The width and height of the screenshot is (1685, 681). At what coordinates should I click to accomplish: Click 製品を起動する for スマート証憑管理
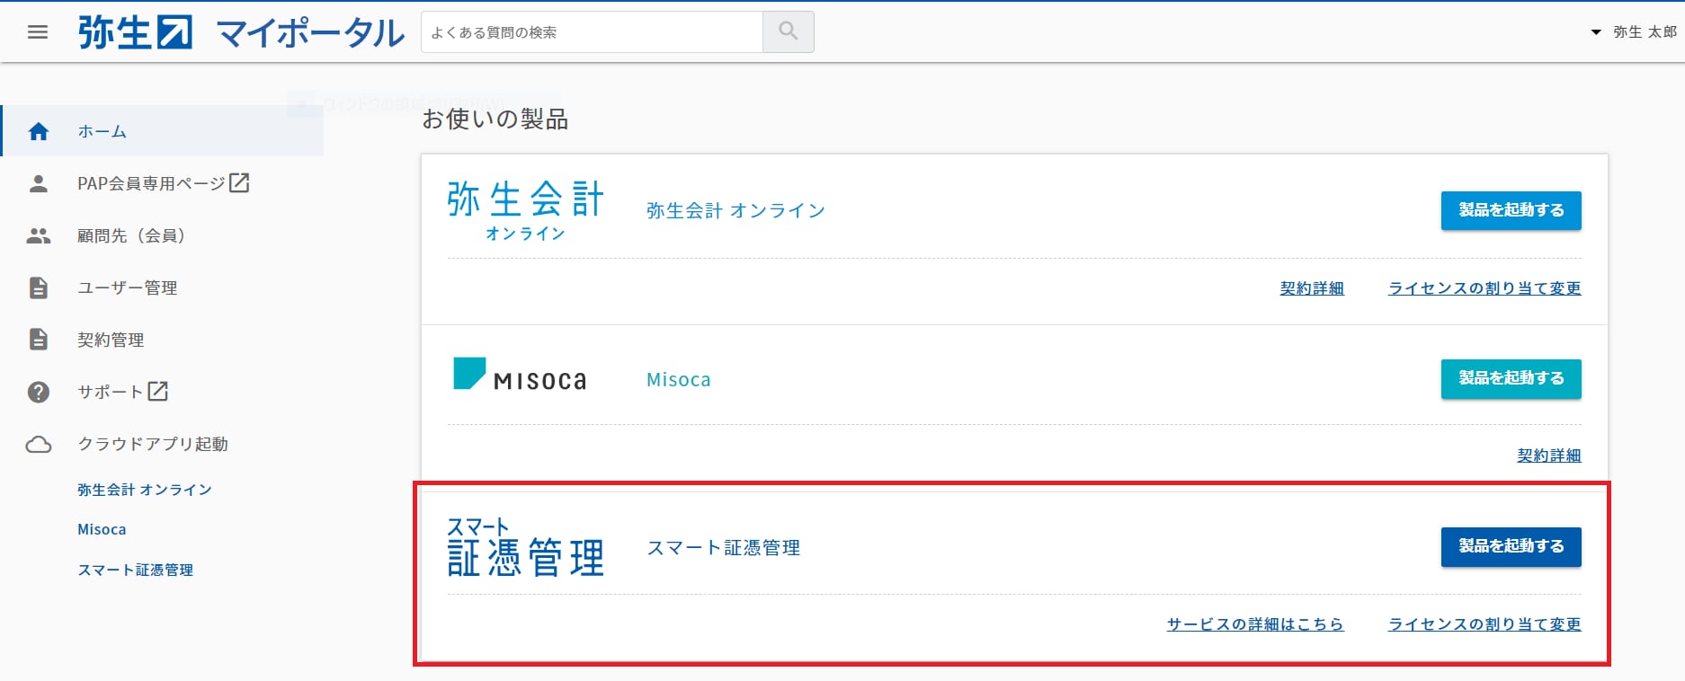[x=1511, y=546]
